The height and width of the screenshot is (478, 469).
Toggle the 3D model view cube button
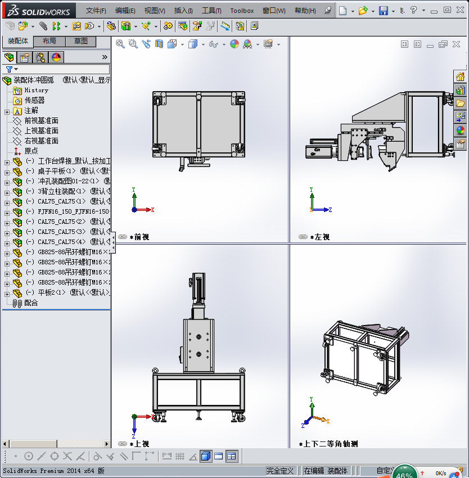coord(206,457)
